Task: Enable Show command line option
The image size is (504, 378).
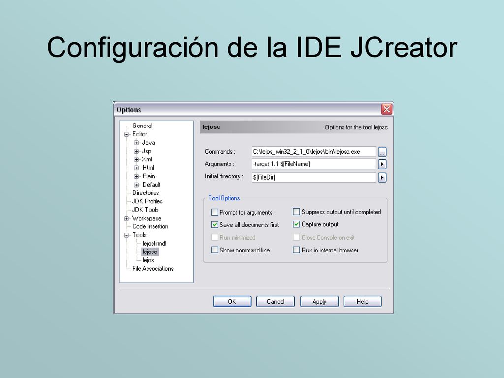Action: point(215,250)
